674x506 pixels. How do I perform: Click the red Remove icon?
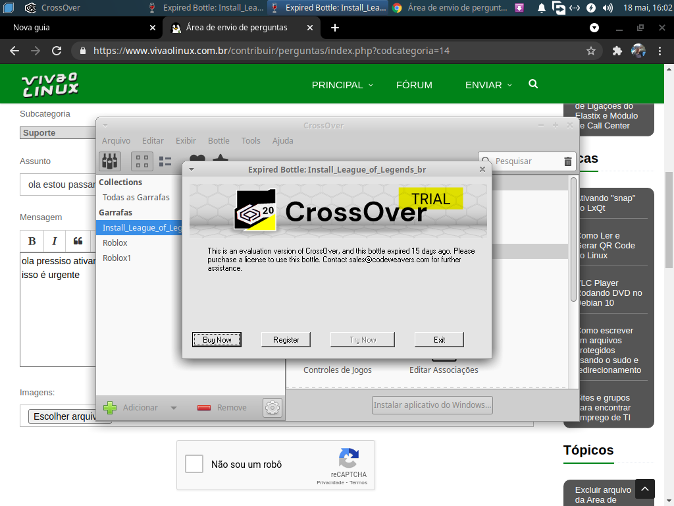[x=204, y=407]
